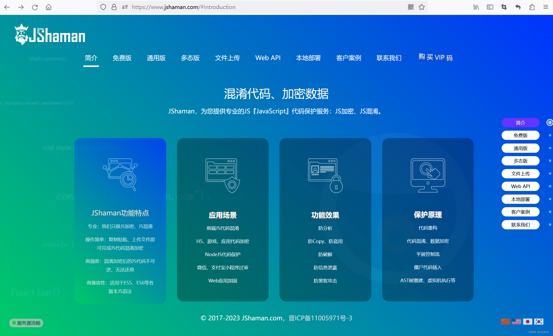This screenshot has width=553, height=336.
Task: Open the page history restore menu icon
Action: point(518,7)
